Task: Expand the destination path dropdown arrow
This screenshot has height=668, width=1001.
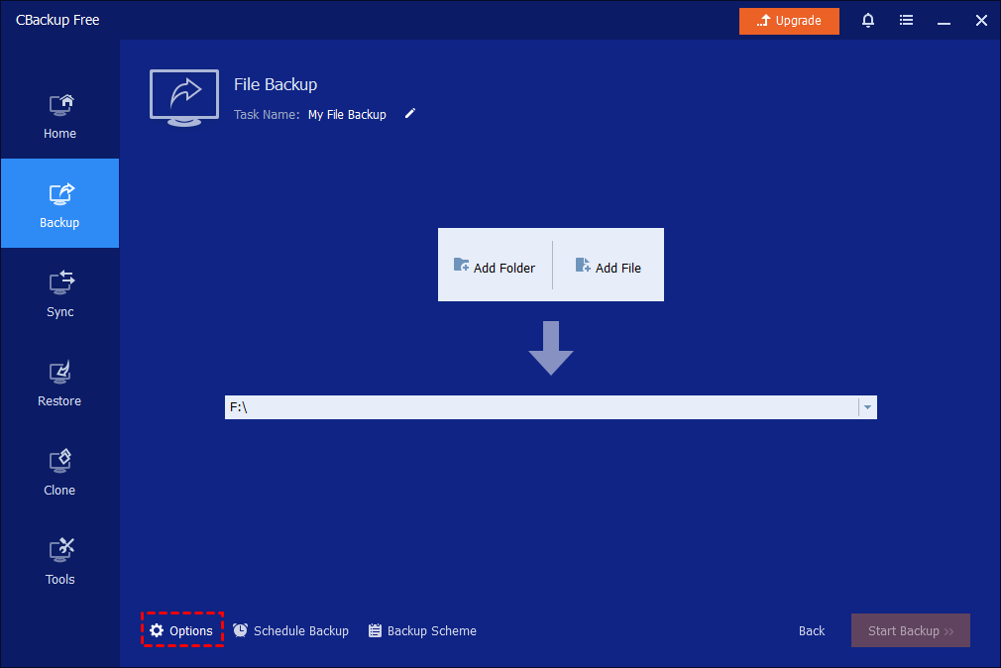Action: point(867,407)
